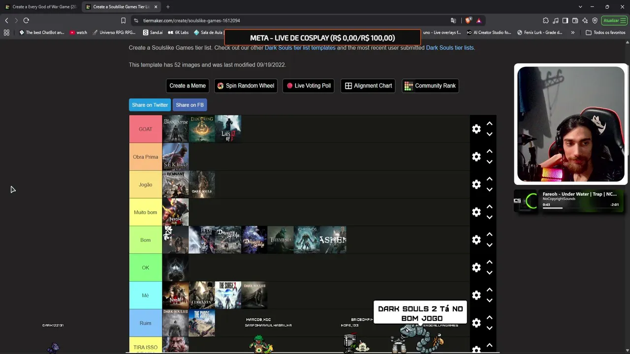Viewport: 630px width, 354px height.
Task: Open a new browser tab
Action: pos(168,7)
